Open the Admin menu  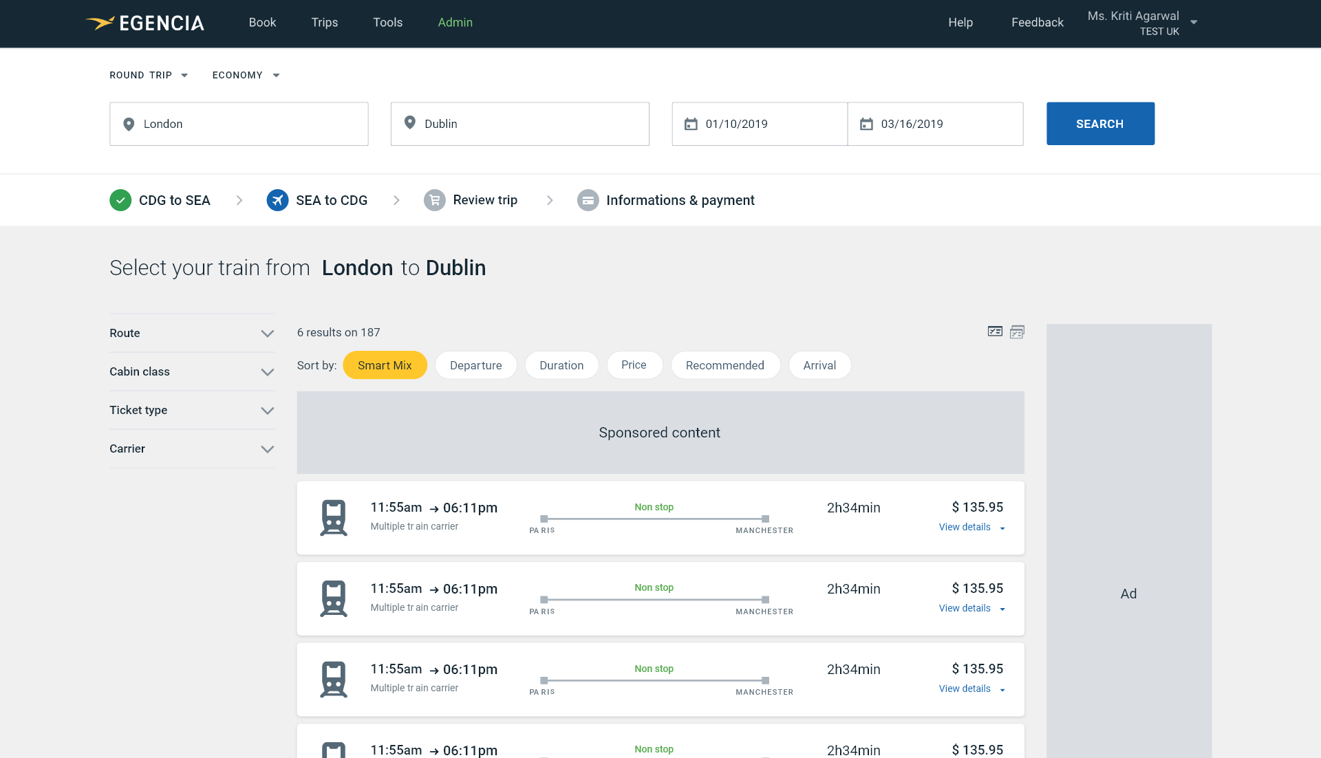pyautogui.click(x=455, y=23)
